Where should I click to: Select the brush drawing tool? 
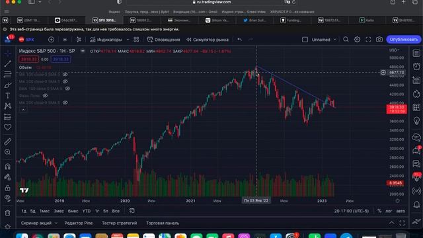(x=7, y=85)
